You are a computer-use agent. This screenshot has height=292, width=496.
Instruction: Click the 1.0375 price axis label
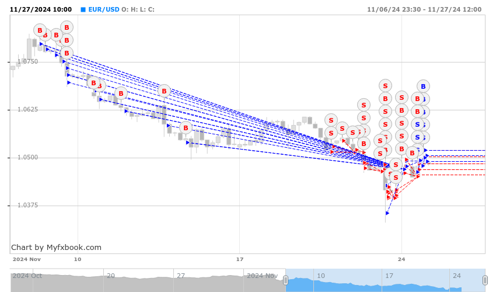[x=27, y=205]
